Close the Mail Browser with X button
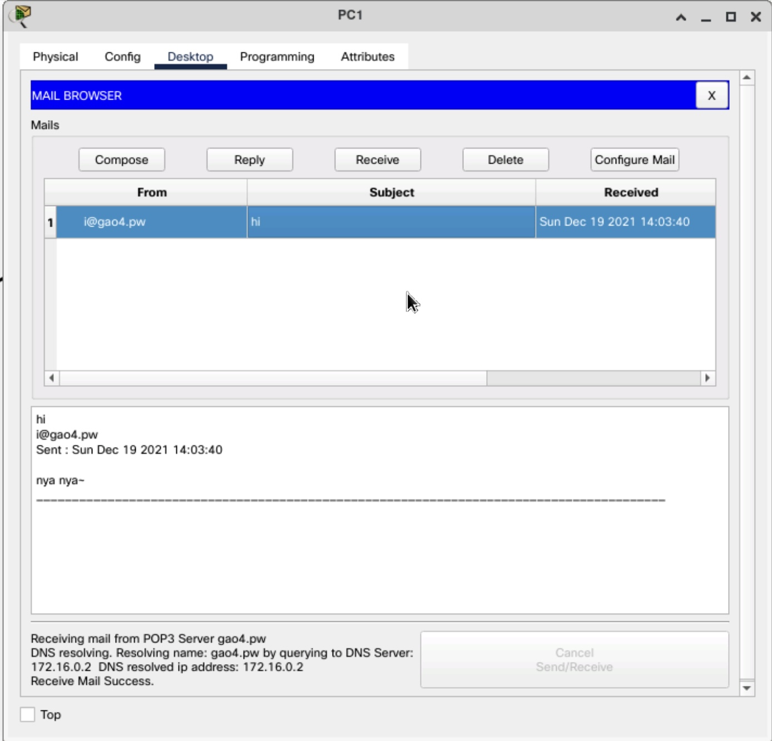This screenshot has width=772, height=741. point(711,95)
